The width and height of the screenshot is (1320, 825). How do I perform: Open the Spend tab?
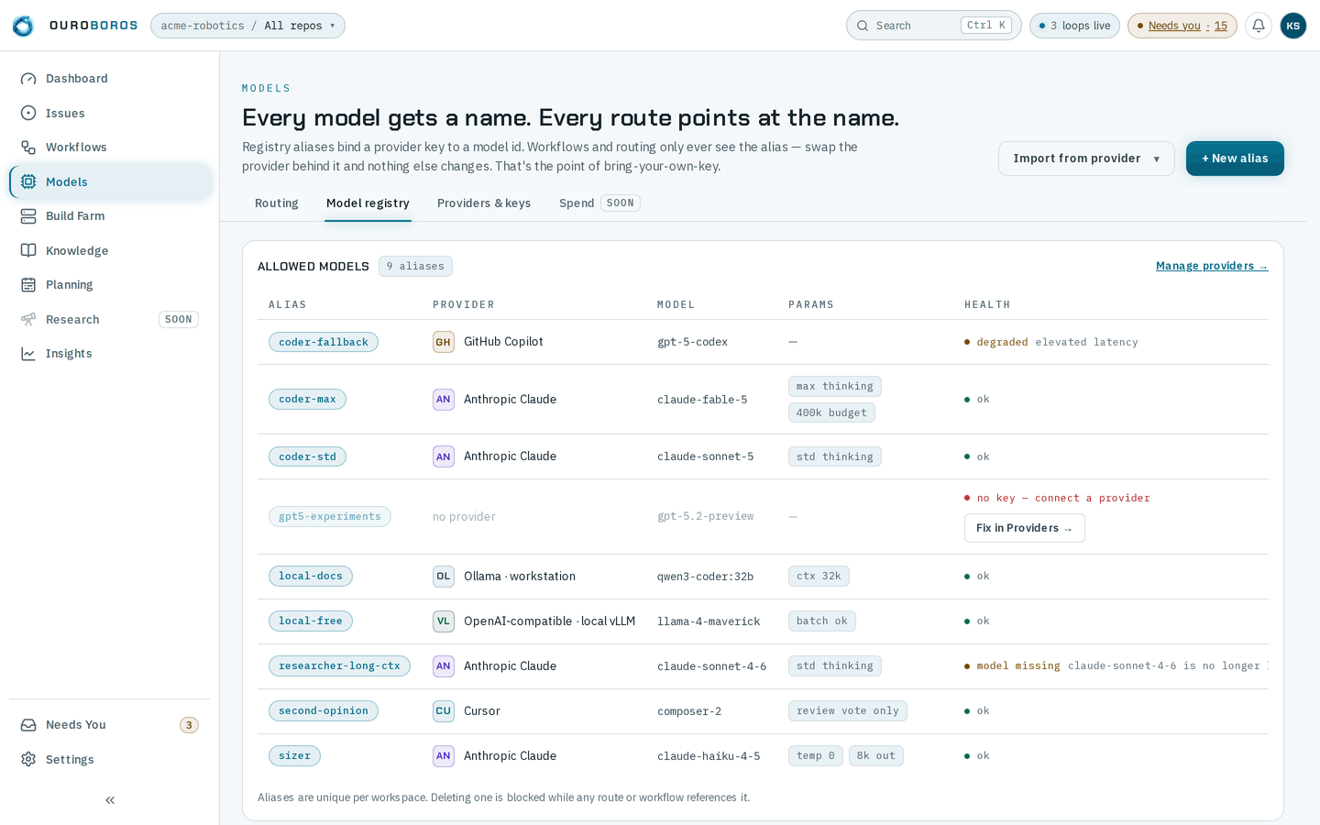coord(599,203)
